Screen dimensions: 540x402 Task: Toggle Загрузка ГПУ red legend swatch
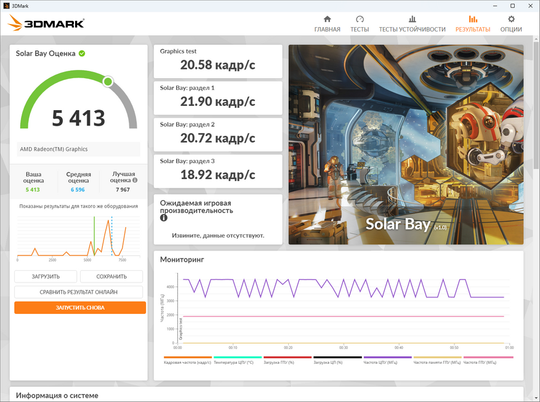(x=288, y=357)
